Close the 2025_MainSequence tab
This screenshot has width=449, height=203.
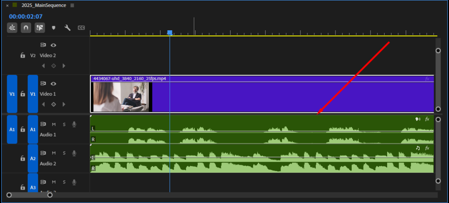[7, 6]
